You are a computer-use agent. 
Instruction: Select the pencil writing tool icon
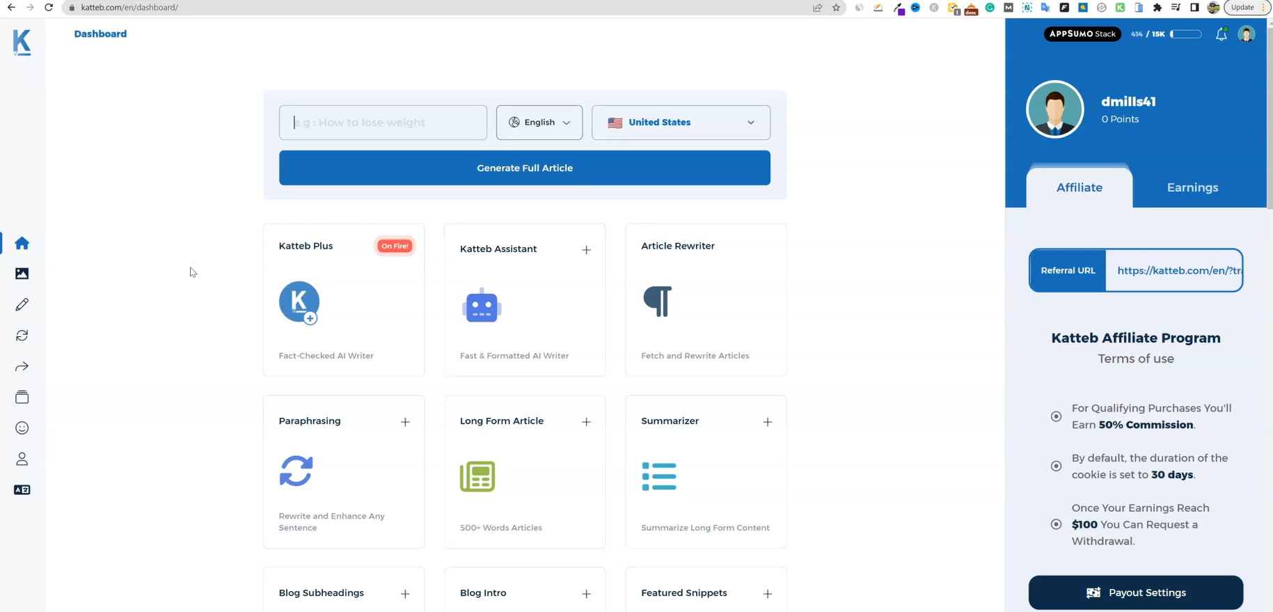(x=22, y=304)
